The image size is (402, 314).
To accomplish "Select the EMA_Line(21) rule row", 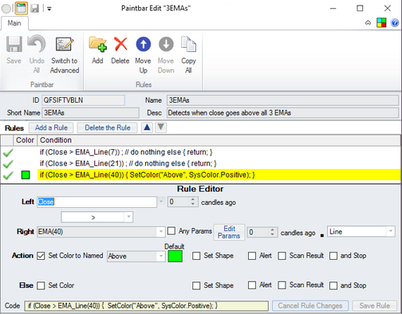I will [x=201, y=163].
